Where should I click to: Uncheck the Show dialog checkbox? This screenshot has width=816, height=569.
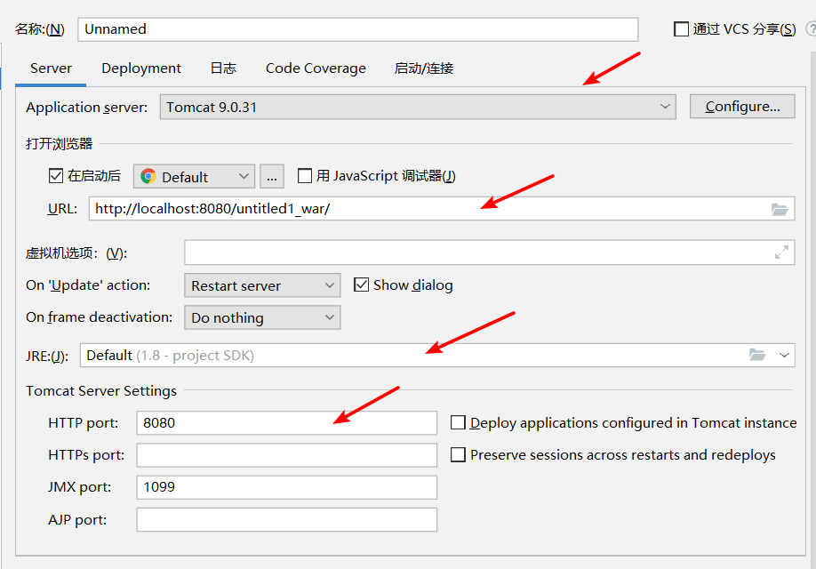click(x=361, y=284)
